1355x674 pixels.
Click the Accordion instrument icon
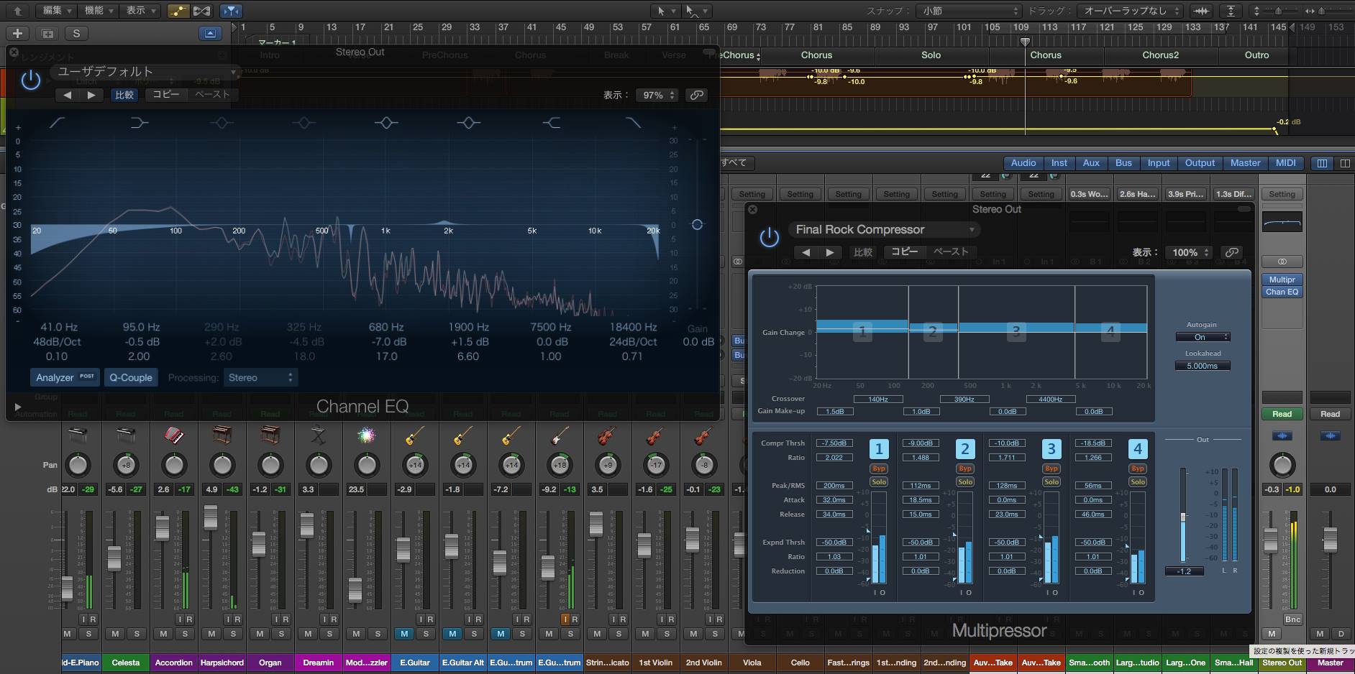click(x=174, y=435)
